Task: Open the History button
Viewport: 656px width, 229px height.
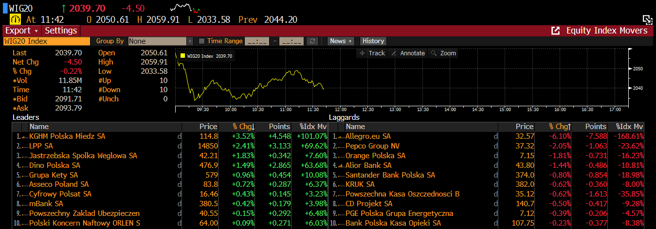Action: pyautogui.click(x=373, y=41)
